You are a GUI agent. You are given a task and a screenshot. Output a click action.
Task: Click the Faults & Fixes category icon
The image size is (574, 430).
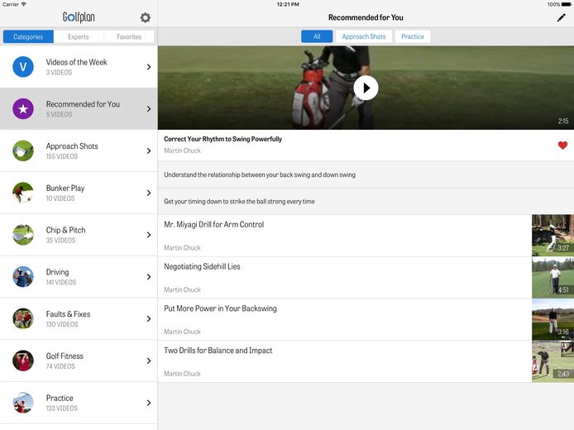point(23,318)
